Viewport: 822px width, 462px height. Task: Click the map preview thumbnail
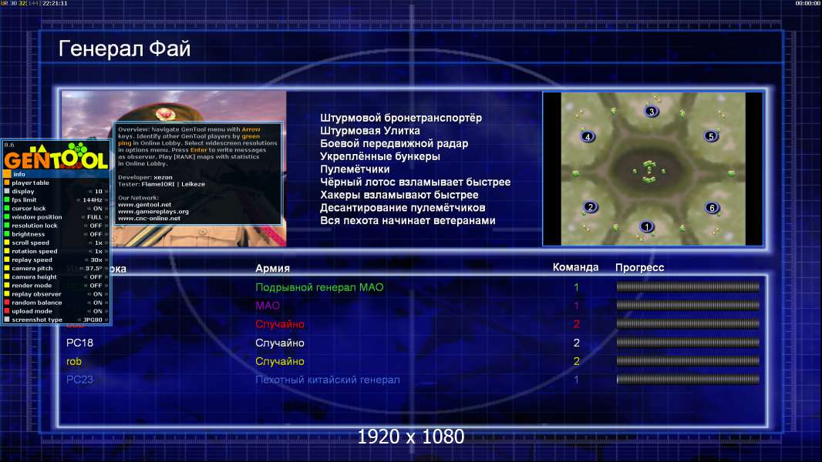pyautogui.click(x=652, y=169)
